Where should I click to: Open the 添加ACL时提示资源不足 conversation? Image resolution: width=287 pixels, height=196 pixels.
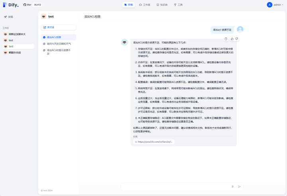pyautogui.click(x=58, y=52)
